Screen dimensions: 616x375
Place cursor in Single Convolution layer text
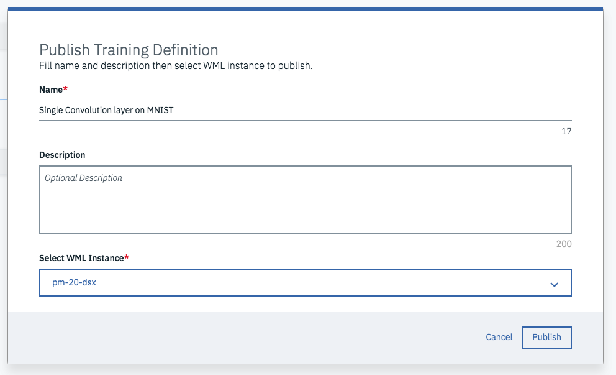tap(107, 110)
